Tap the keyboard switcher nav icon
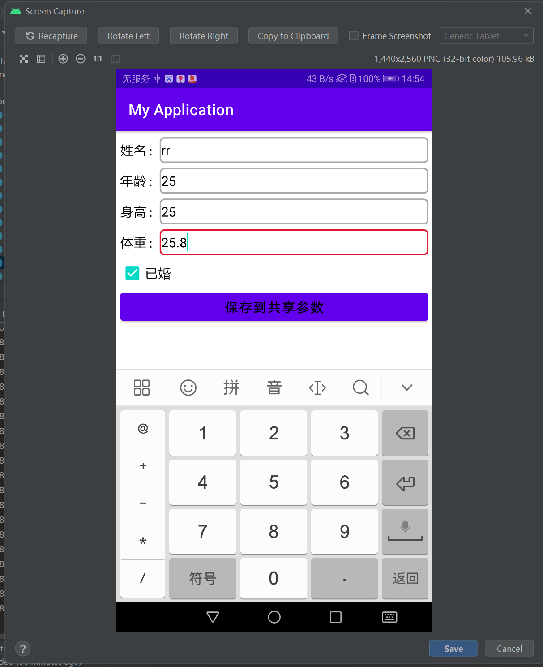Viewport: 543px width, 667px height. 389,617
